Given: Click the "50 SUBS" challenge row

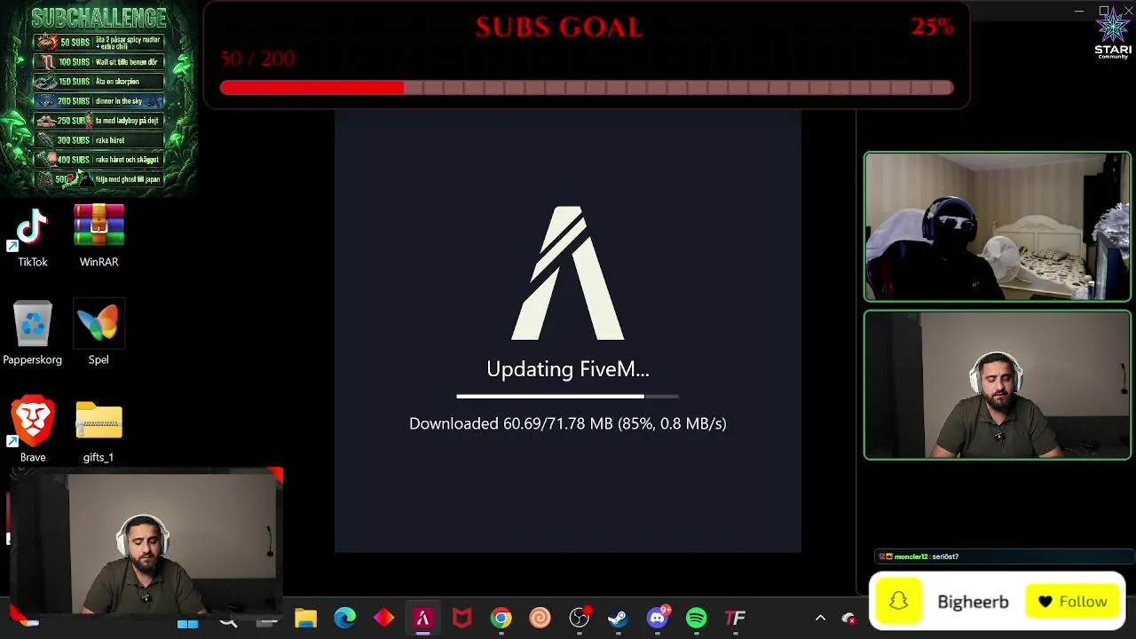Looking at the screenshot, I should pos(99,43).
